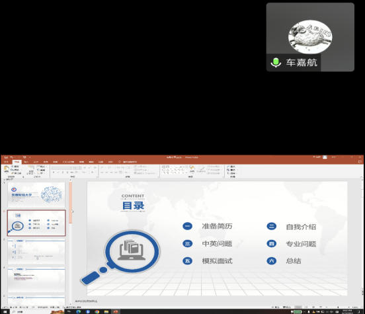Click the zoom slider in PowerPoint status bar
This screenshot has height=314, width=365.
pos(338,307)
